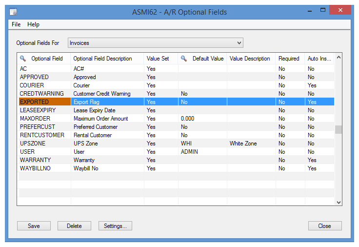Click the application icon in title bar
The height and width of the screenshot is (247, 359).
pyautogui.click(x=13, y=12)
